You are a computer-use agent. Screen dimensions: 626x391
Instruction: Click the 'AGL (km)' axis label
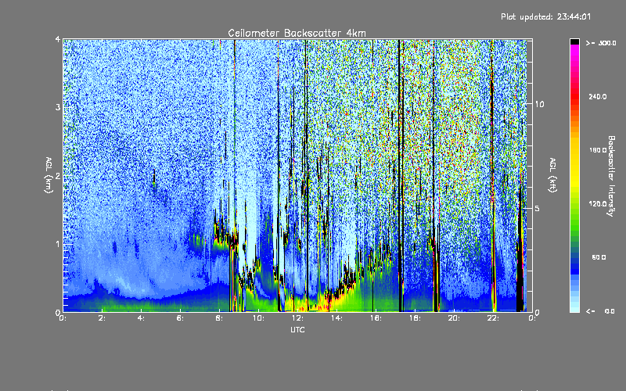[49, 175]
